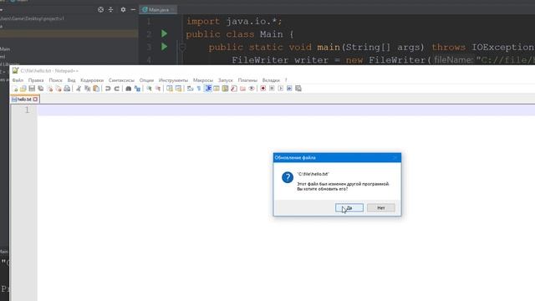Screen dimensions: 535x301
Task: Toggle the Document Map panel icon
Action: [x=225, y=89]
